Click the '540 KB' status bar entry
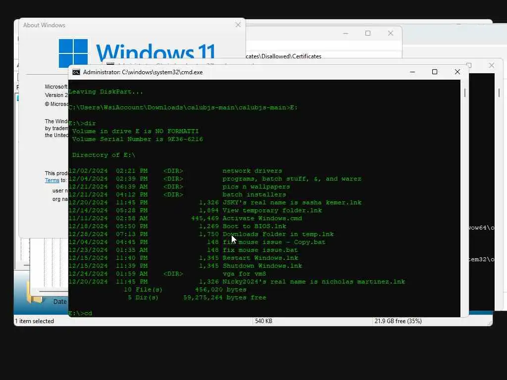The width and height of the screenshot is (507, 380). [x=263, y=321]
